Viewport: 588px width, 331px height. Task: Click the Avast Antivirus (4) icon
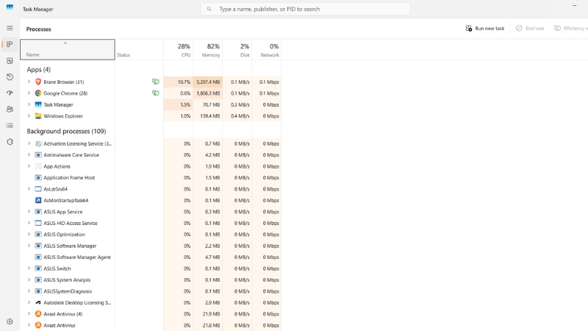click(38, 314)
